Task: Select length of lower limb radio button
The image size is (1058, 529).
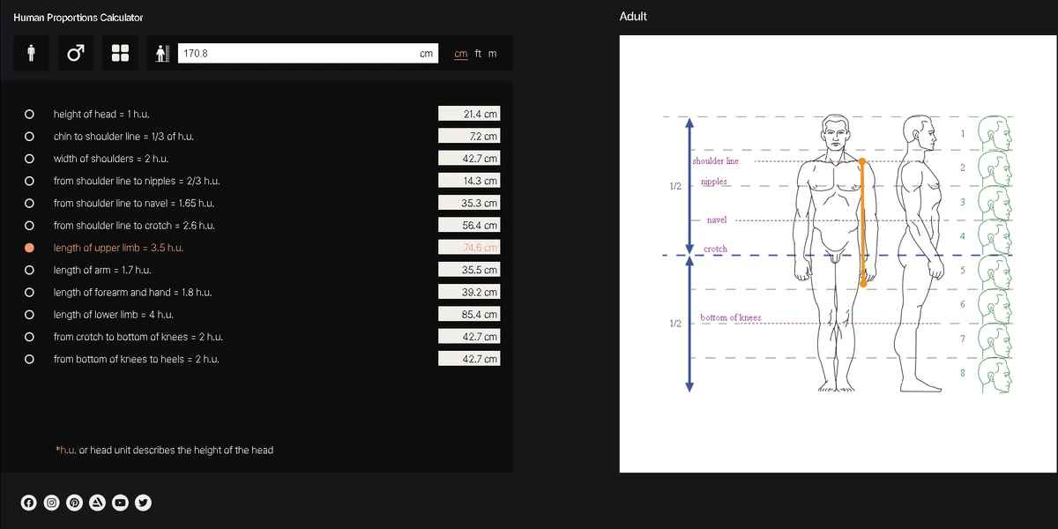Action: click(30, 315)
